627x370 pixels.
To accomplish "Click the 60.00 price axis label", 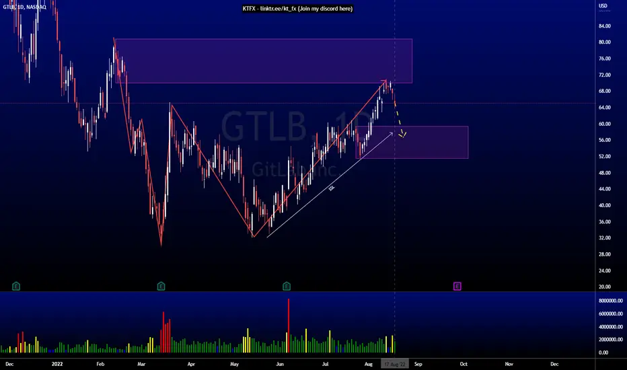I will [x=605, y=124].
